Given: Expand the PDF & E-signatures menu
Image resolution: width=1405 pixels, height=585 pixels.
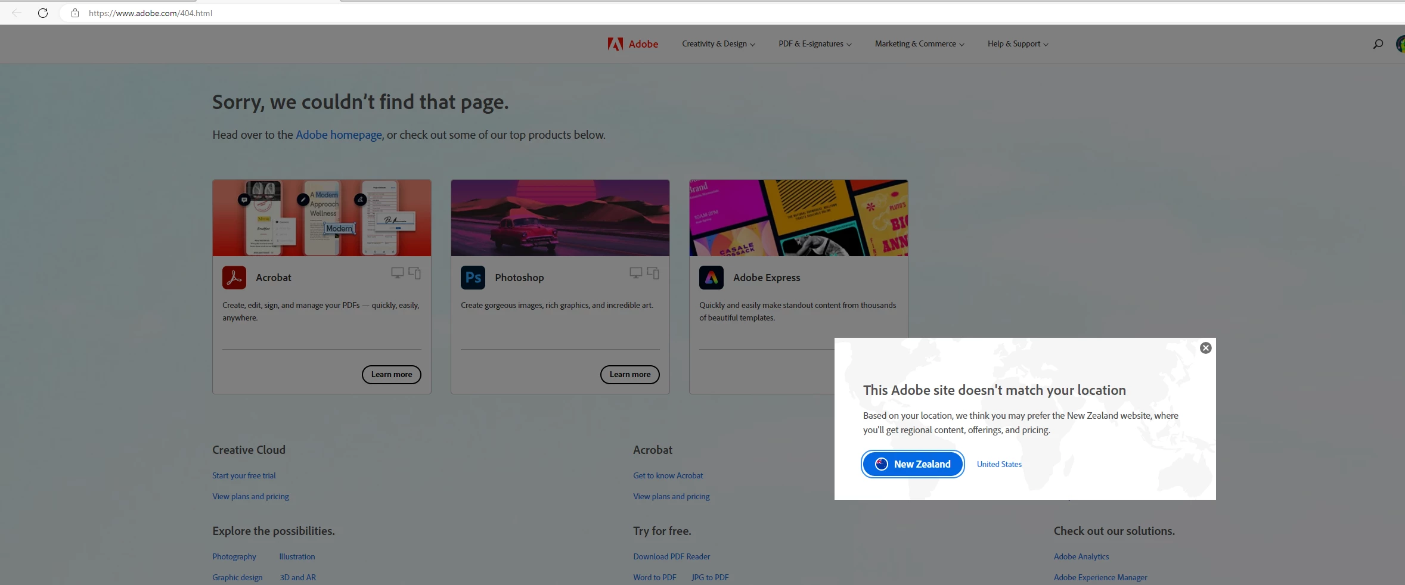Looking at the screenshot, I should point(815,44).
